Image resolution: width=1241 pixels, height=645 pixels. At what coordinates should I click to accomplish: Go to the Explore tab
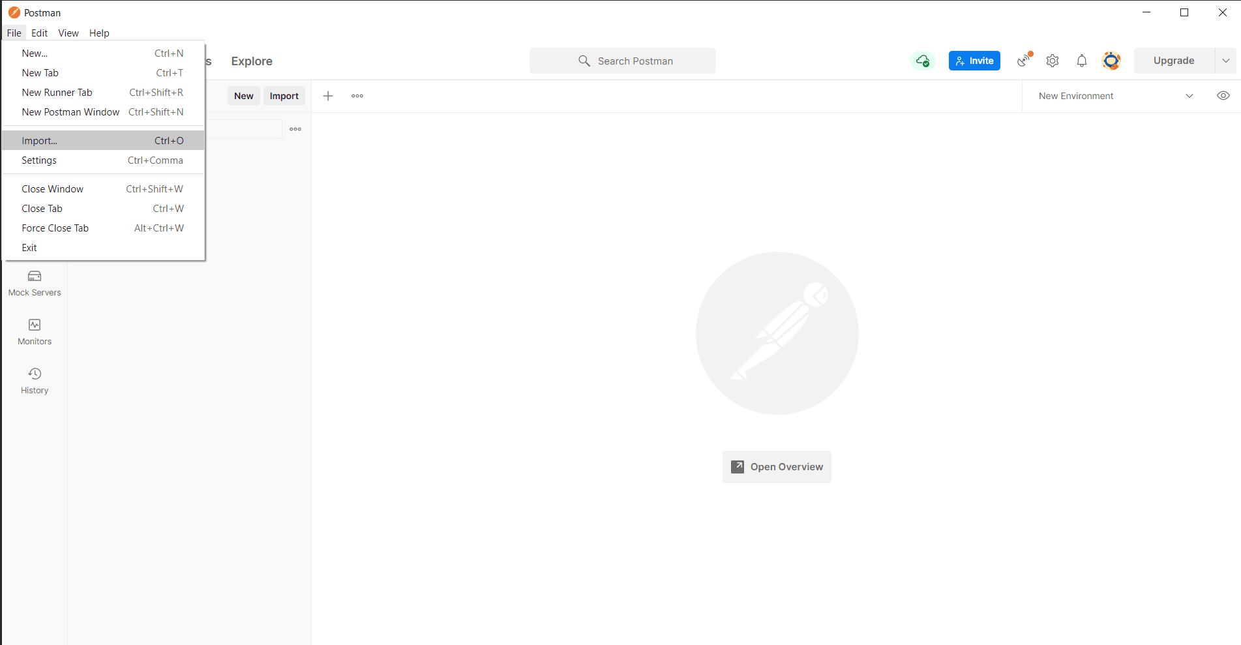click(x=252, y=61)
